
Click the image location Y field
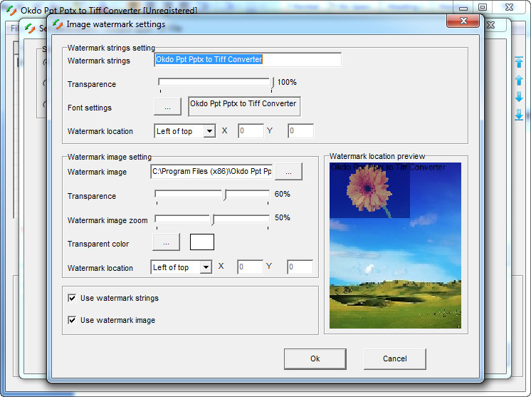[x=300, y=267]
